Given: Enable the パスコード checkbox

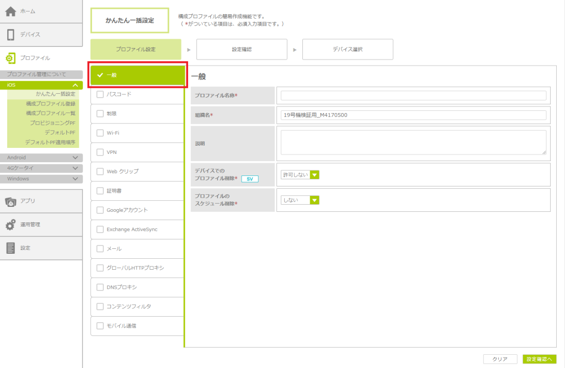Looking at the screenshot, I should click(x=100, y=94).
